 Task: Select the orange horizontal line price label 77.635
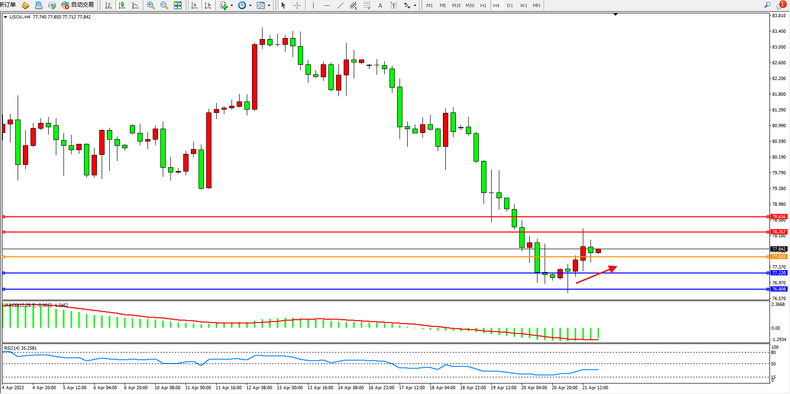(779, 257)
